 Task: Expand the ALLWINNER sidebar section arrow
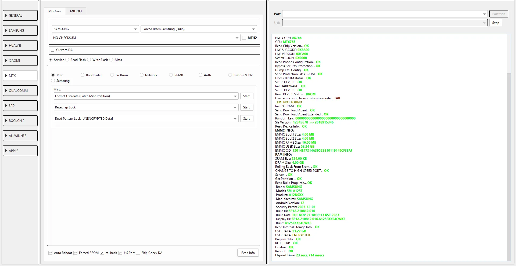(6, 136)
